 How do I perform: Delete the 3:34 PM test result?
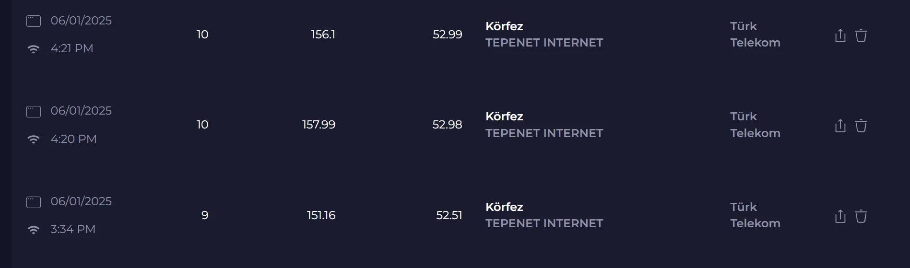click(861, 216)
